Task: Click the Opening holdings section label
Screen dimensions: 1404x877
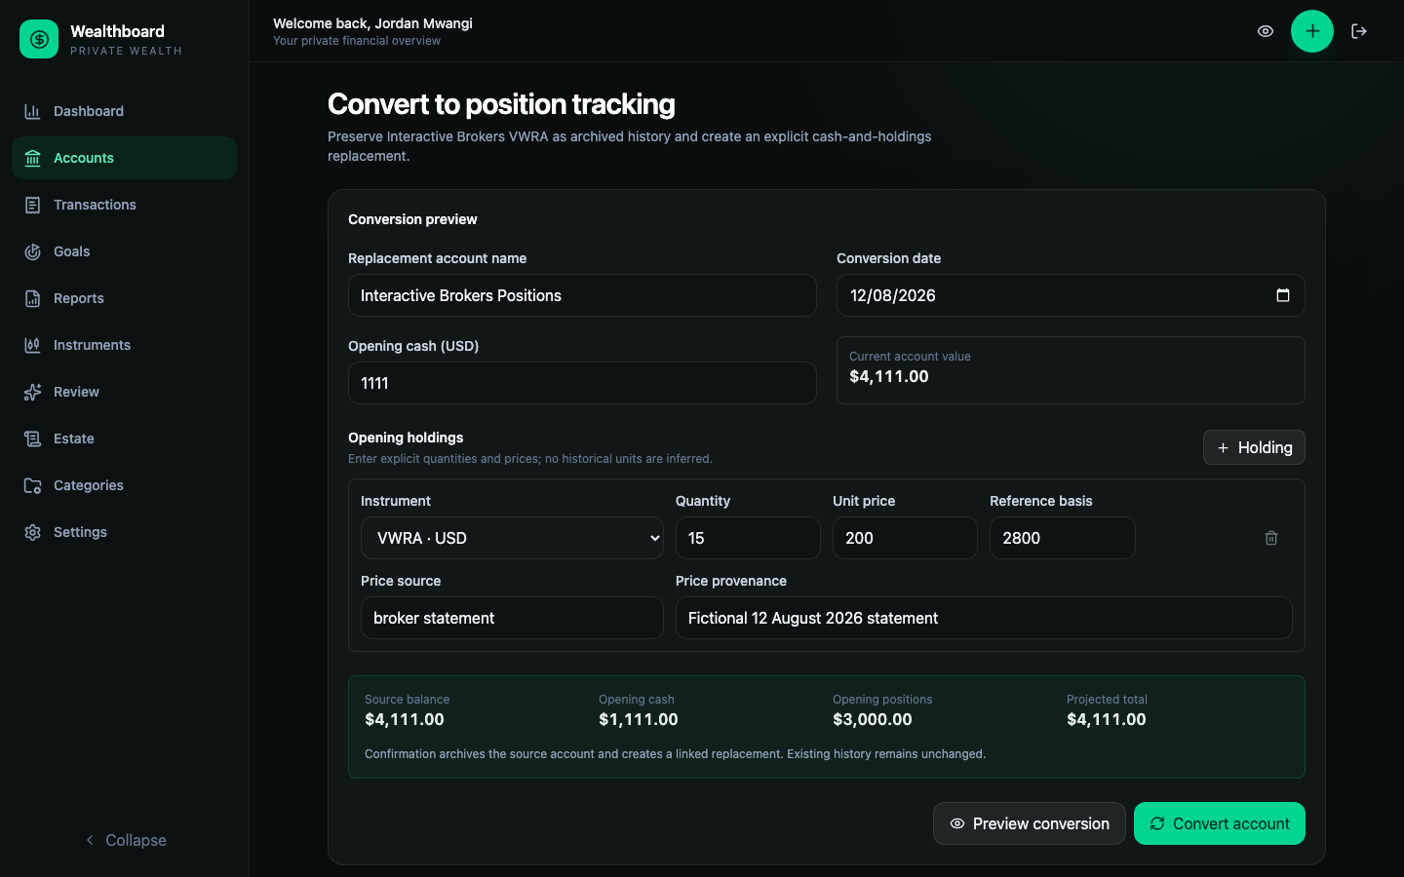Action: (406, 438)
